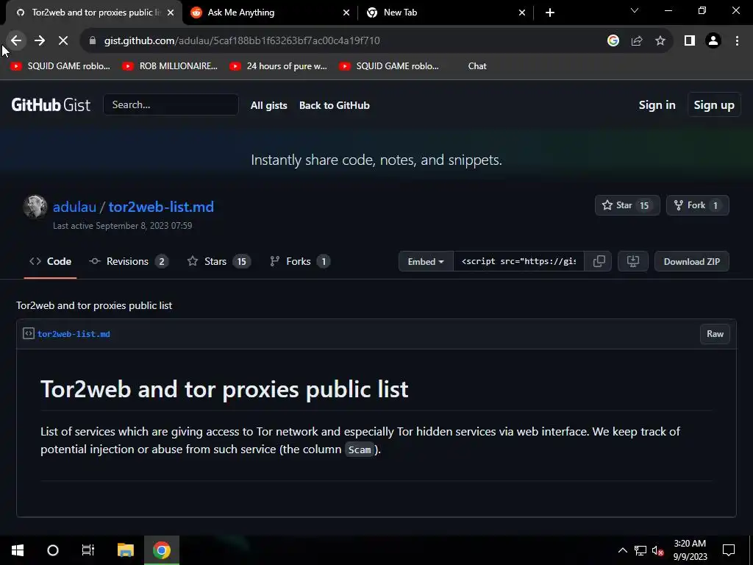Star this gist
Screen dimensions: 753x565
[627, 205]
